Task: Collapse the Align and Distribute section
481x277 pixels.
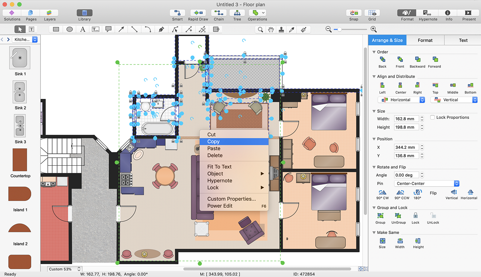Action: [374, 76]
